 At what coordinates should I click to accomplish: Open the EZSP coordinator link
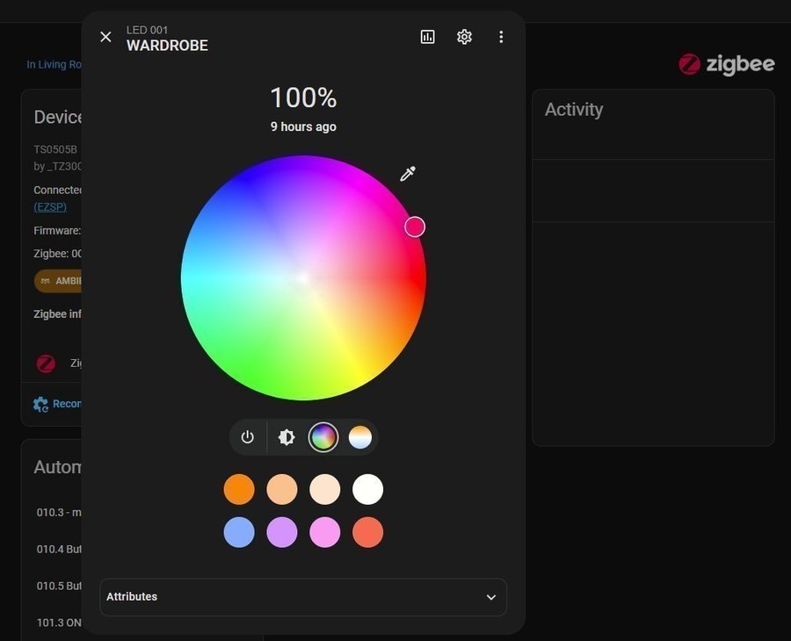(49, 207)
